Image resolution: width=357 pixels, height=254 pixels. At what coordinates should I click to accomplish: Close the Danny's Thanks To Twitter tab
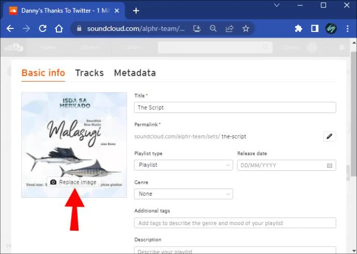point(117,11)
